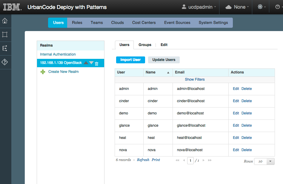The width and height of the screenshot is (283, 184).
Task: Edit the cinder user
Action: tap(236, 101)
